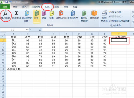Select the 化学 header cell
Image resolution: width=134 pixels, height=98 pixels.
coord(79,37)
